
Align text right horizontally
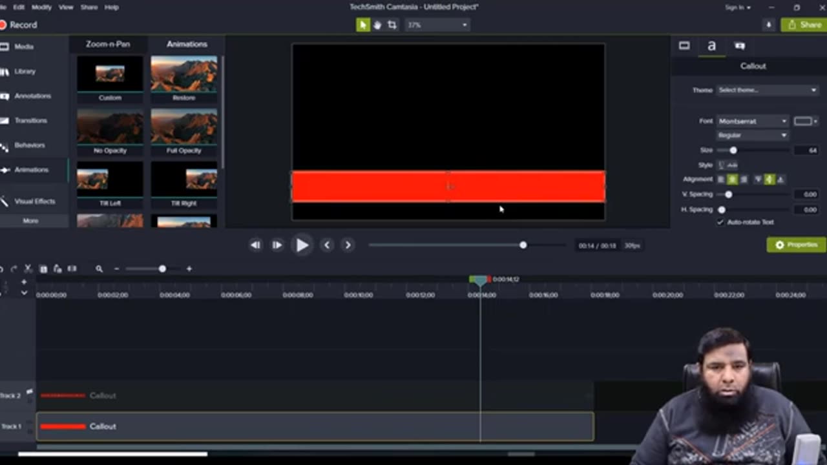pyautogui.click(x=744, y=180)
